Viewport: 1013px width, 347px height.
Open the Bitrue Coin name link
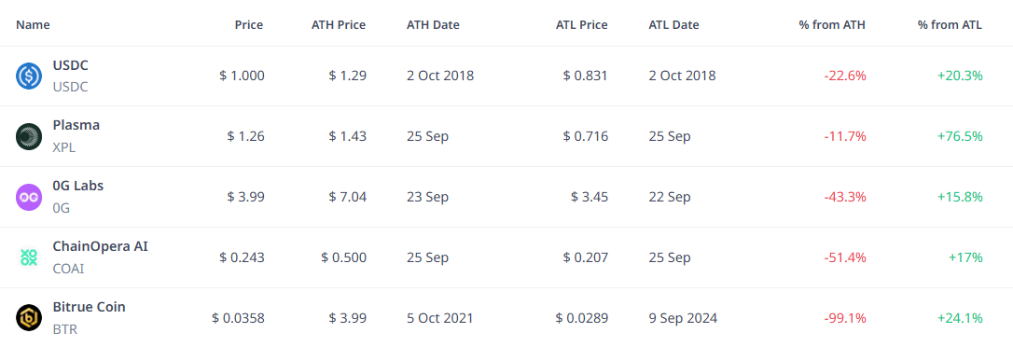(x=90, y=307)
